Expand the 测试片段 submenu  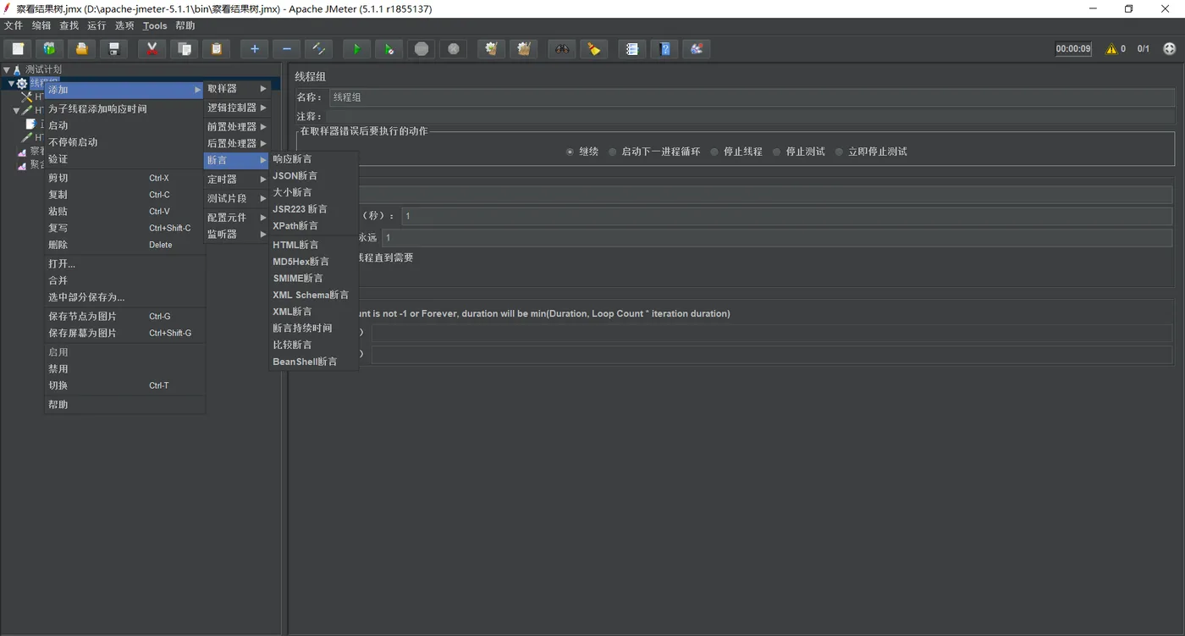[237, 198]
